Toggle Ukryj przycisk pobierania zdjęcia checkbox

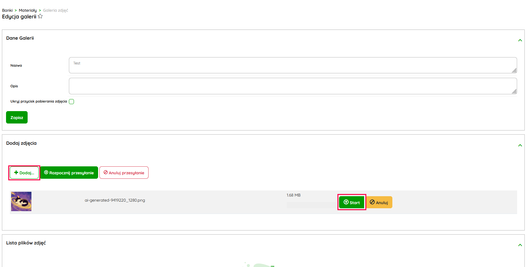(71, 102)
